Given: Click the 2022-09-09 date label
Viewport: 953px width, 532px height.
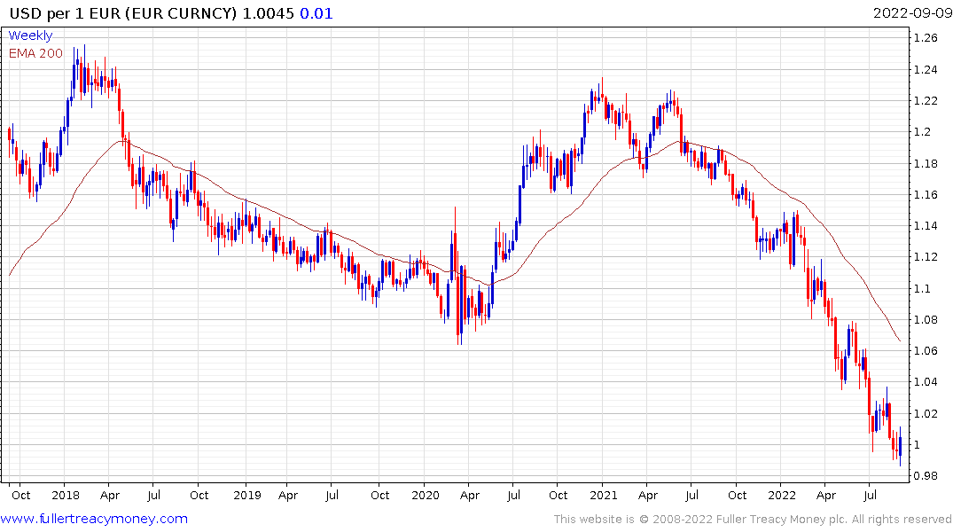Looking at the screenshot, I should point(912,13).
